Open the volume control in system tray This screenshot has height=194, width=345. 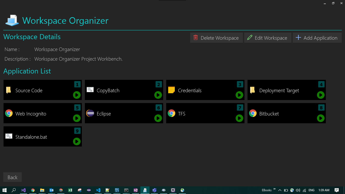tap(298, 190)
